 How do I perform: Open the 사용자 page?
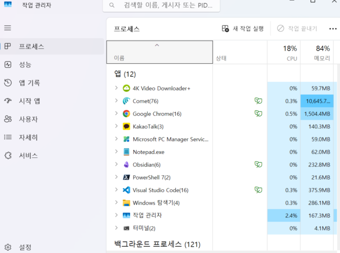52,119
